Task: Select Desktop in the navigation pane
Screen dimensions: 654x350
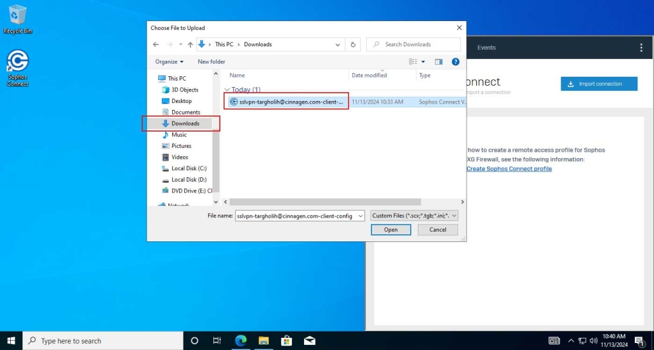Action: (182, 101)
